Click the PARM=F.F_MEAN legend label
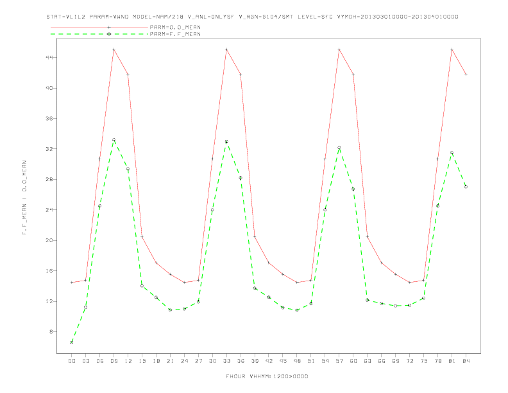Screen dimensions: 508x393 point(175,34)
